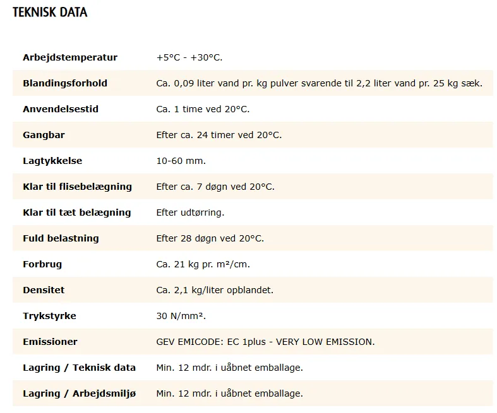Click the TEKNISK DATA heading

(x=50, y=12)
